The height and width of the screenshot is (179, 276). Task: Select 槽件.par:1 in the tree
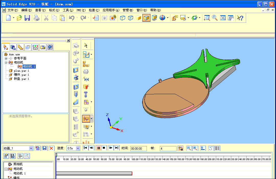(x=21, y=75)
